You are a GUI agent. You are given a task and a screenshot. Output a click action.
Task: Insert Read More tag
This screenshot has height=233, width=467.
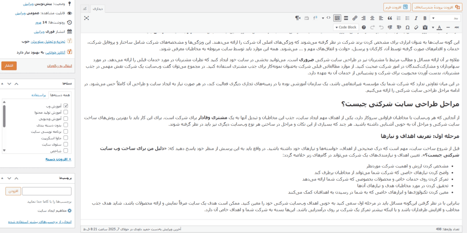[x=346, y=18]
